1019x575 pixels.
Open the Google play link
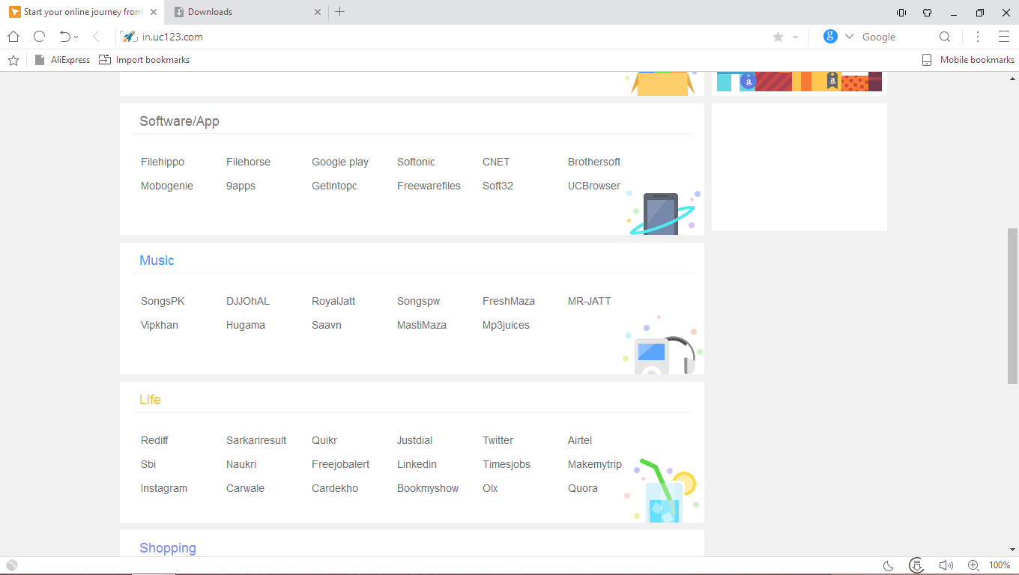coord(340,162)
